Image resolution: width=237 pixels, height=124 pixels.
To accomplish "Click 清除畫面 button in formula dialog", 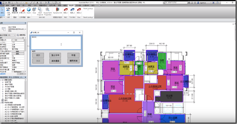I will tap(55, 61).
